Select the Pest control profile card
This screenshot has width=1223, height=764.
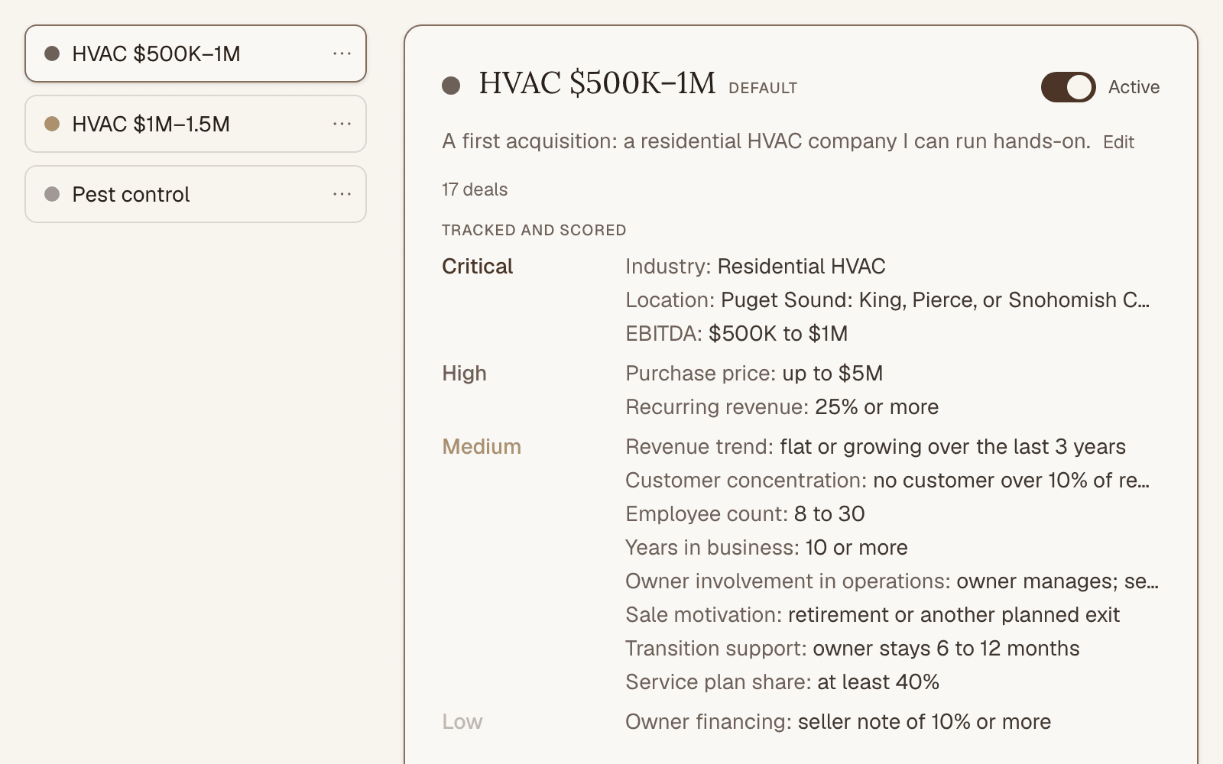(196, 194)
